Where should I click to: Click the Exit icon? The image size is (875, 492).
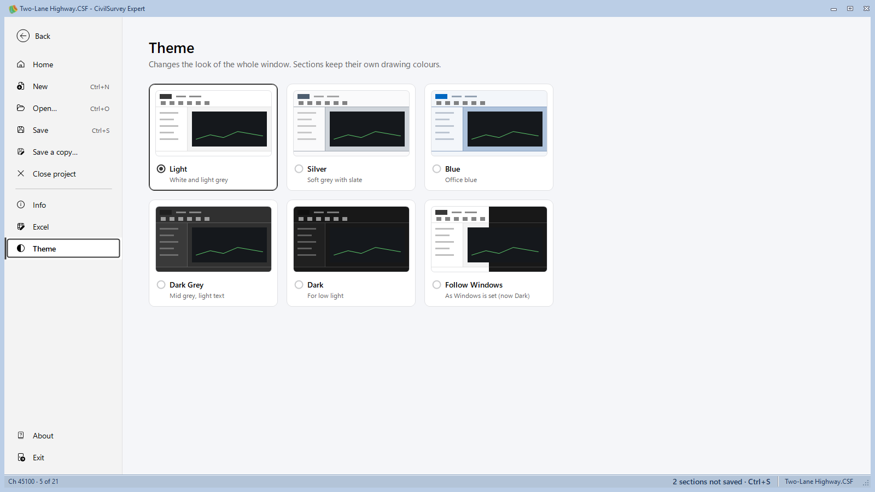pyautogui.click(x=21, y=458)
